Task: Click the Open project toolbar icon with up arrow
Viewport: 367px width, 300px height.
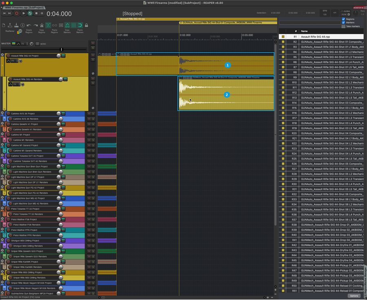Action: (10, 25)
